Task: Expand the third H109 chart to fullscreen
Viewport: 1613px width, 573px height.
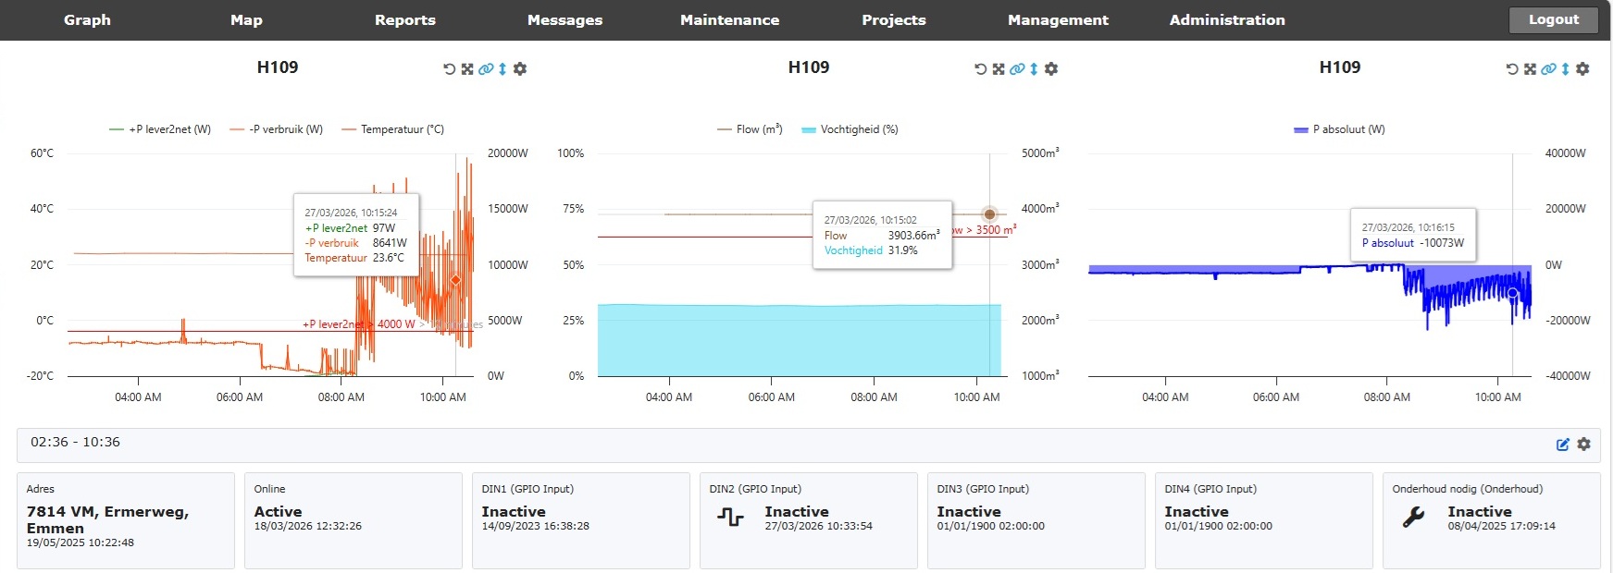Action: (x=1530, y=69)
